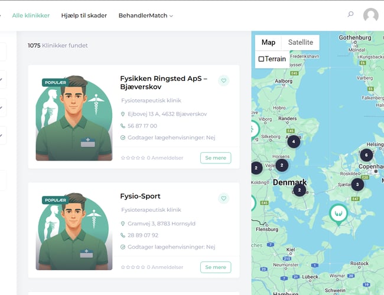Click the green clinic pin marker on map
The height and width of the screenshot is (295, 384).
(x=338, y=215)
